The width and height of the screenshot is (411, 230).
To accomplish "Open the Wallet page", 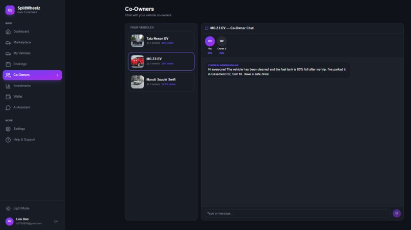I will pos(33,97).
